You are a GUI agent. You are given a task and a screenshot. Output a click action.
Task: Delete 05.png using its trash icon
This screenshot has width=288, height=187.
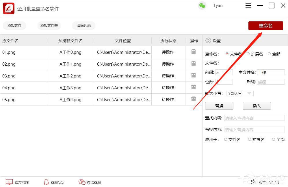click(194, 99)
